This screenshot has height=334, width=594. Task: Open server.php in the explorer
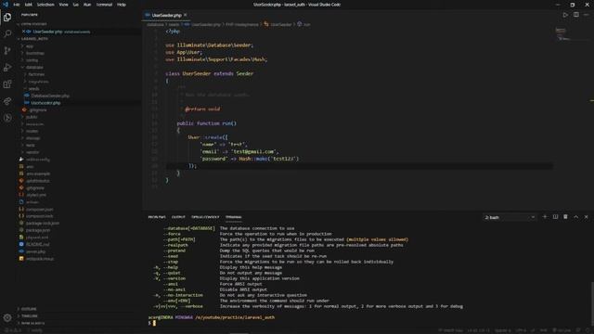(35, 251)
